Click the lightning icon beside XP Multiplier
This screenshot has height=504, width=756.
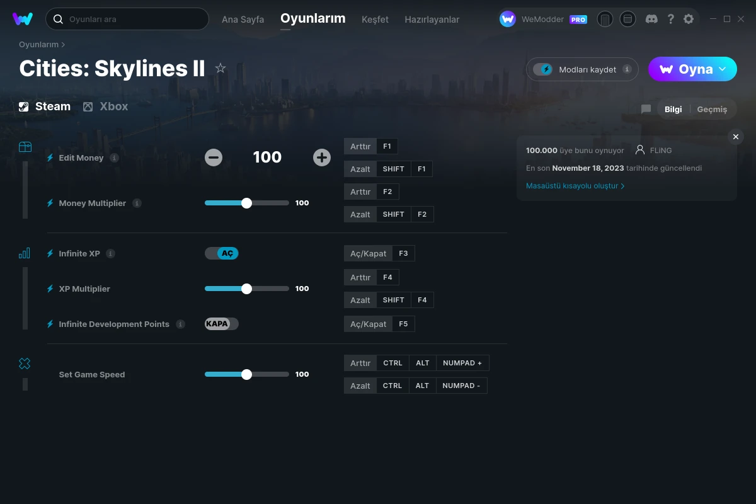[50, 289]
